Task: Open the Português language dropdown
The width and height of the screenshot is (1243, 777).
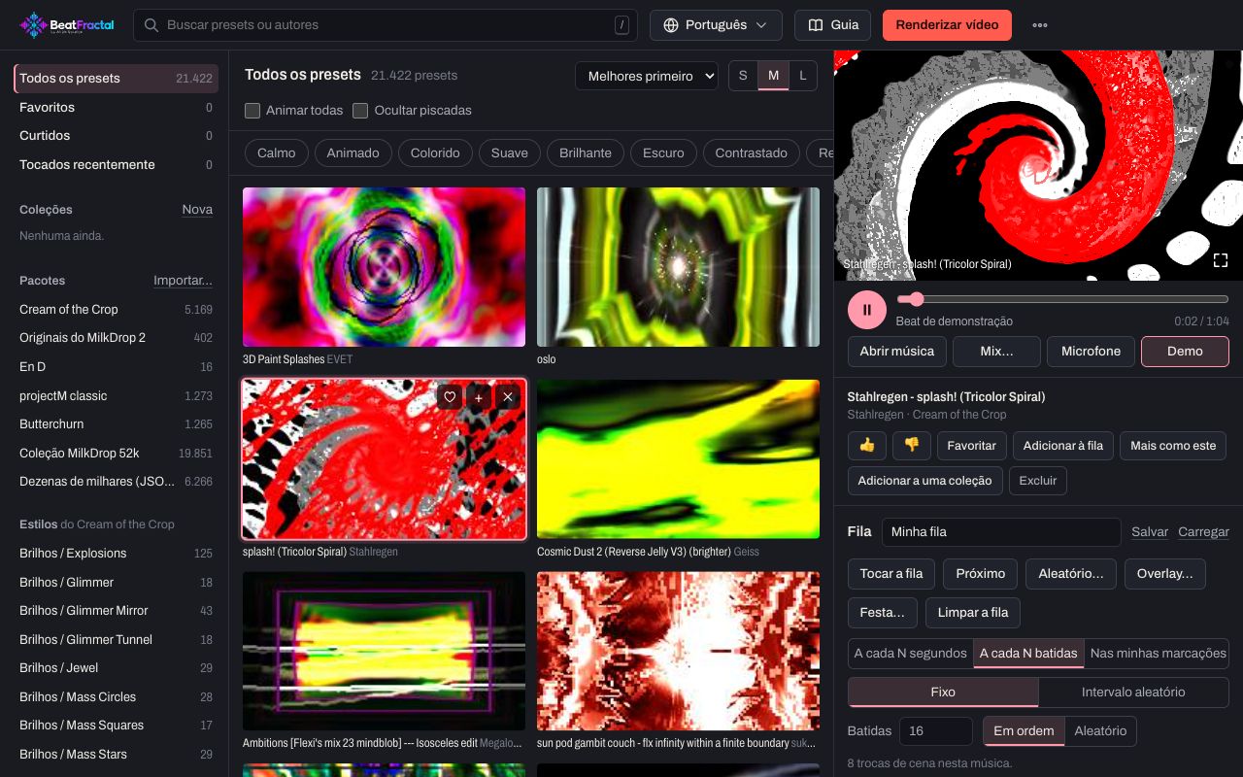Action: [716, 25]
